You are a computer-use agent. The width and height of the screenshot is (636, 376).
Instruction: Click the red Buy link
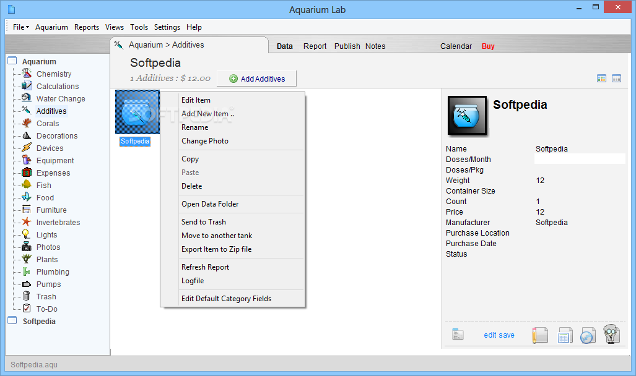pos(488,46)
